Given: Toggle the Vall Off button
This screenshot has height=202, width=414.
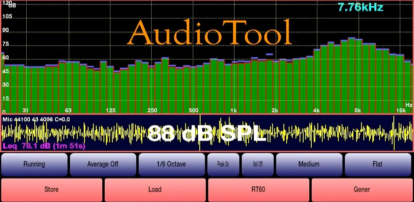Looking at the screenshot, I should click(x=258, y=164).
